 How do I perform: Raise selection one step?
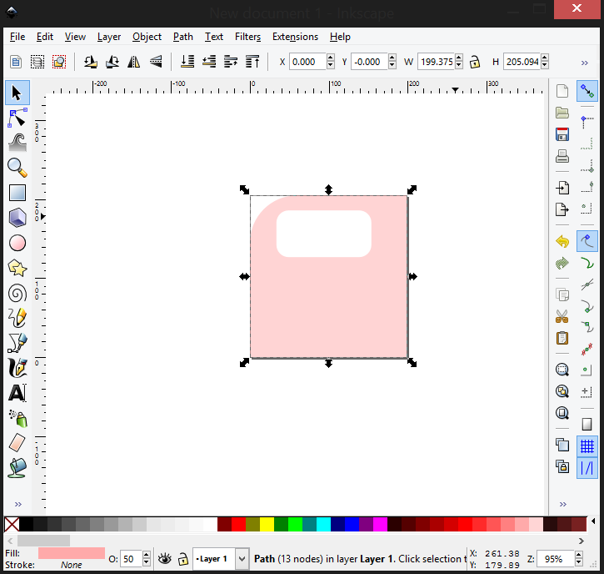pyautogui.click(x=231, y=62)
